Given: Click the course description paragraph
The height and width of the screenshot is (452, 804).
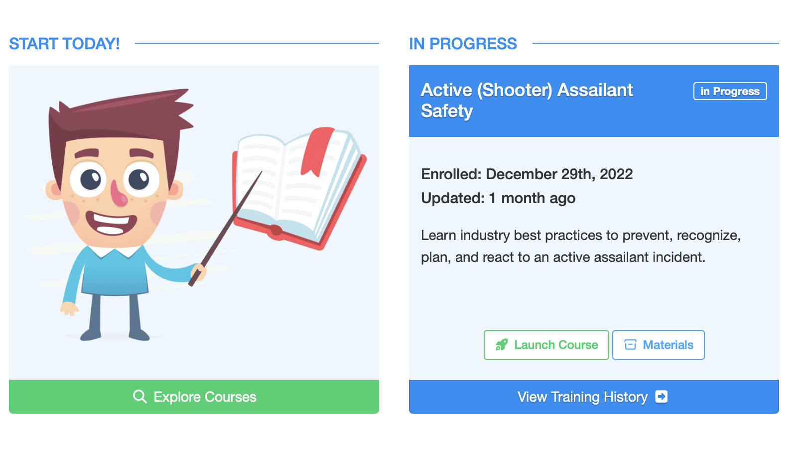Looking at the screenshot, I should [581, 246].
